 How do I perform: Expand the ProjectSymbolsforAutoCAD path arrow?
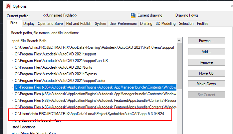click(12, 114)
